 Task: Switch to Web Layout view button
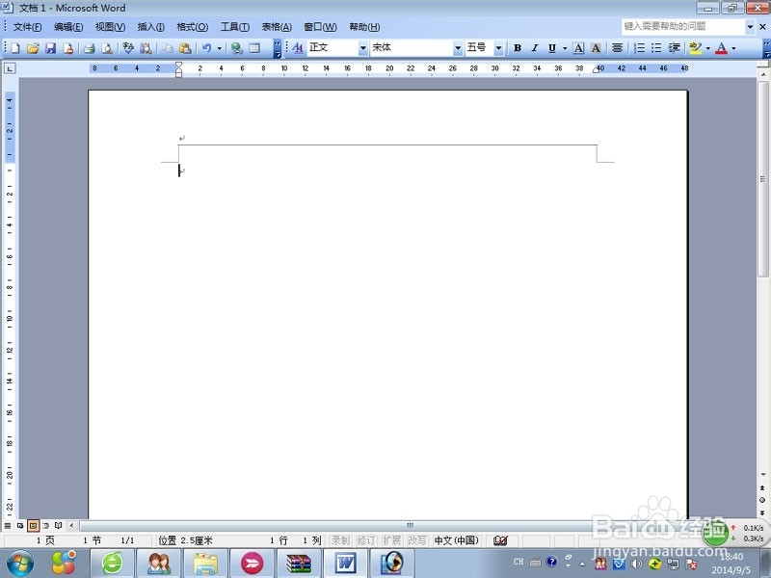click(20, 526)
